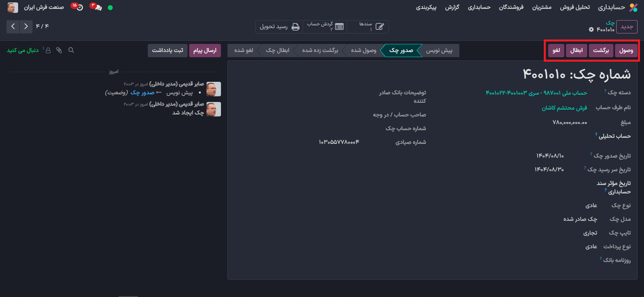Screen dimensions: 644x297
Task: Open the conversations icon with badge ۳
Action: 97,8
